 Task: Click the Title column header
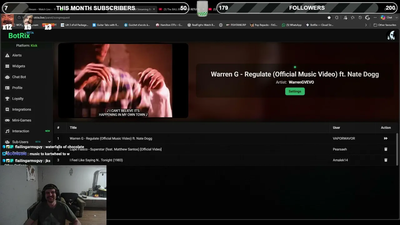(x=73, y=127)
